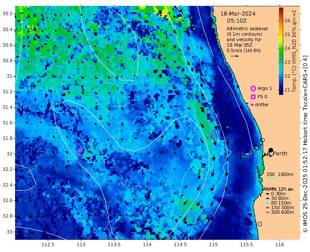Click the longitude axis label 113
The height and width of the screenshot is (252, 310).
coord(81,245)
